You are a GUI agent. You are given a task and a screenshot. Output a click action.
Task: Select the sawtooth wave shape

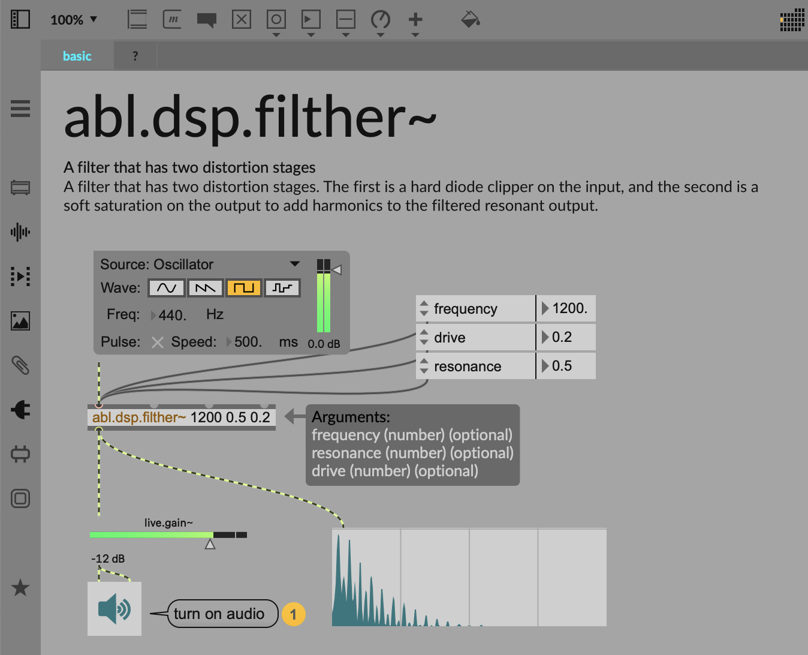205,289
